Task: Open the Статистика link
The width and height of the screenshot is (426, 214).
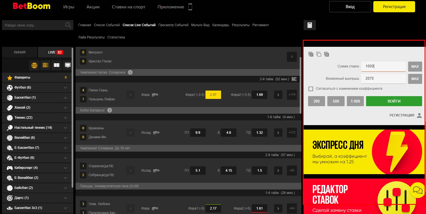Action: pyautogui.click(x=116, y=37)
